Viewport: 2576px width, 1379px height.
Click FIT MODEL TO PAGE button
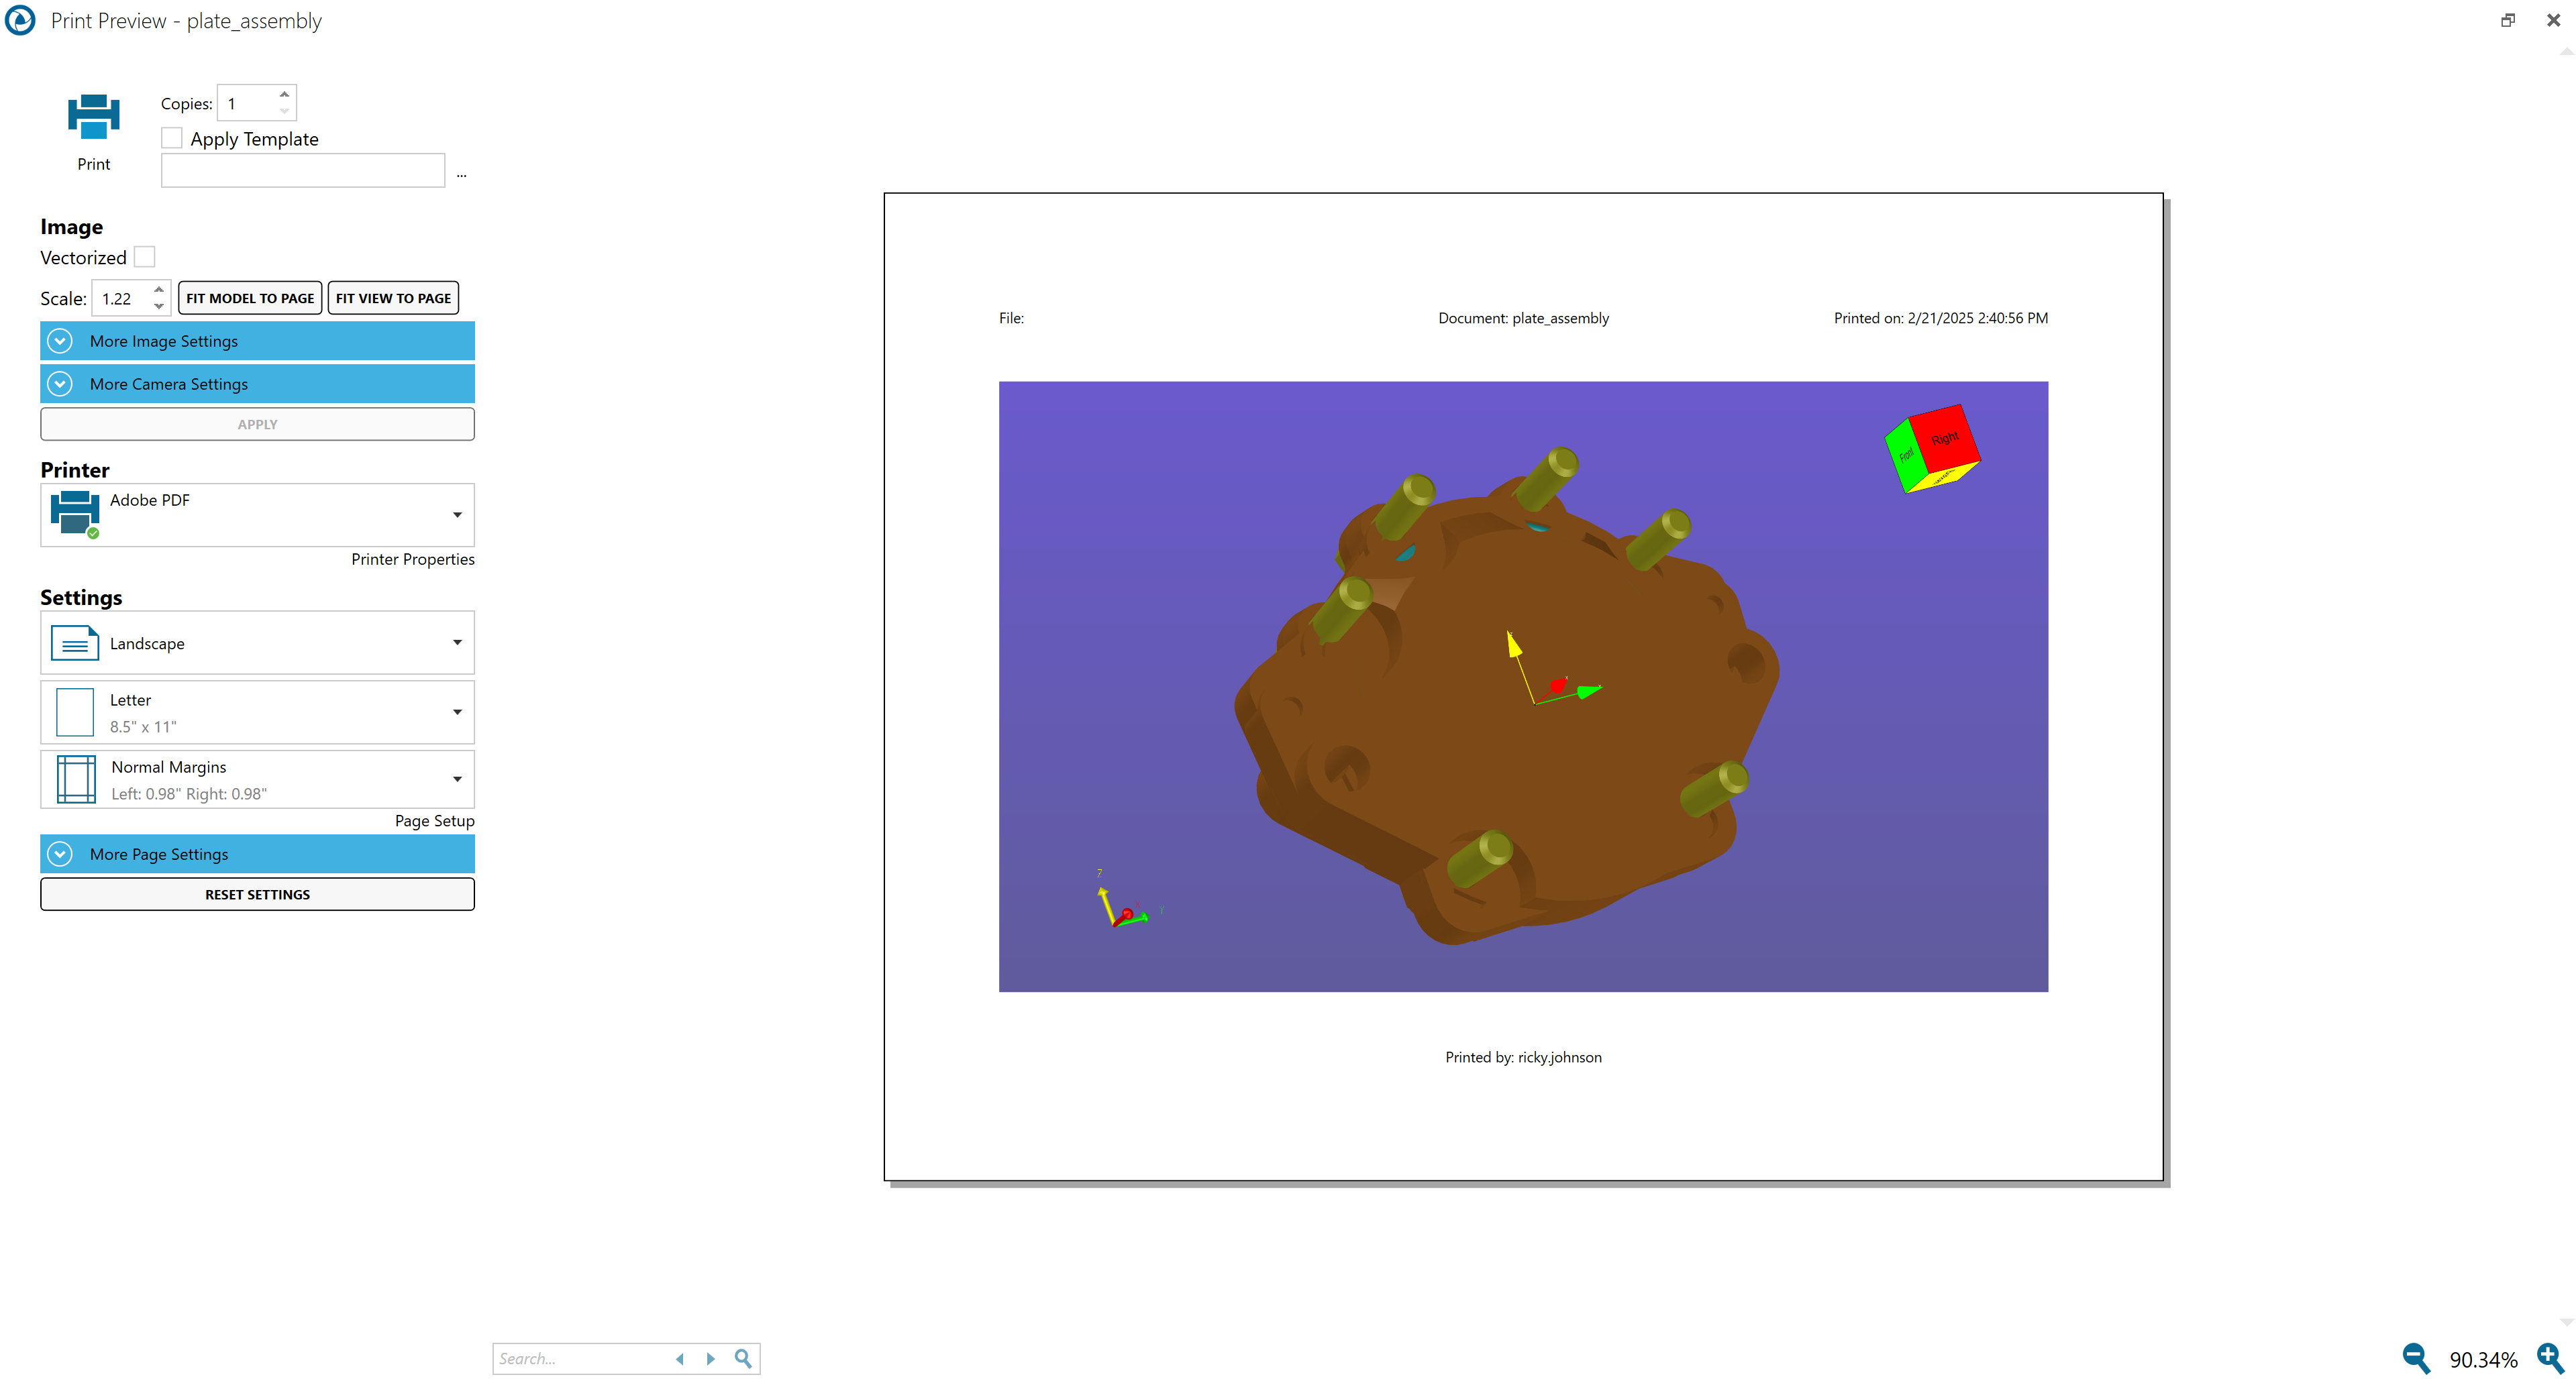point(250,298)
